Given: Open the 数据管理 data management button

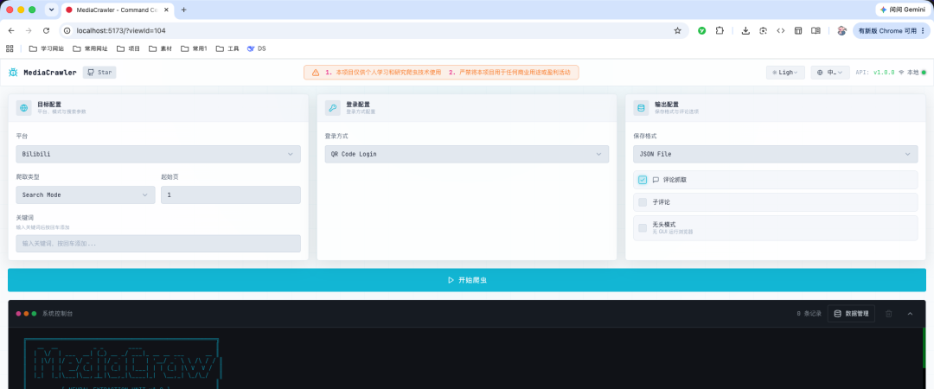Looking at the screenshot, I should 851,313.
